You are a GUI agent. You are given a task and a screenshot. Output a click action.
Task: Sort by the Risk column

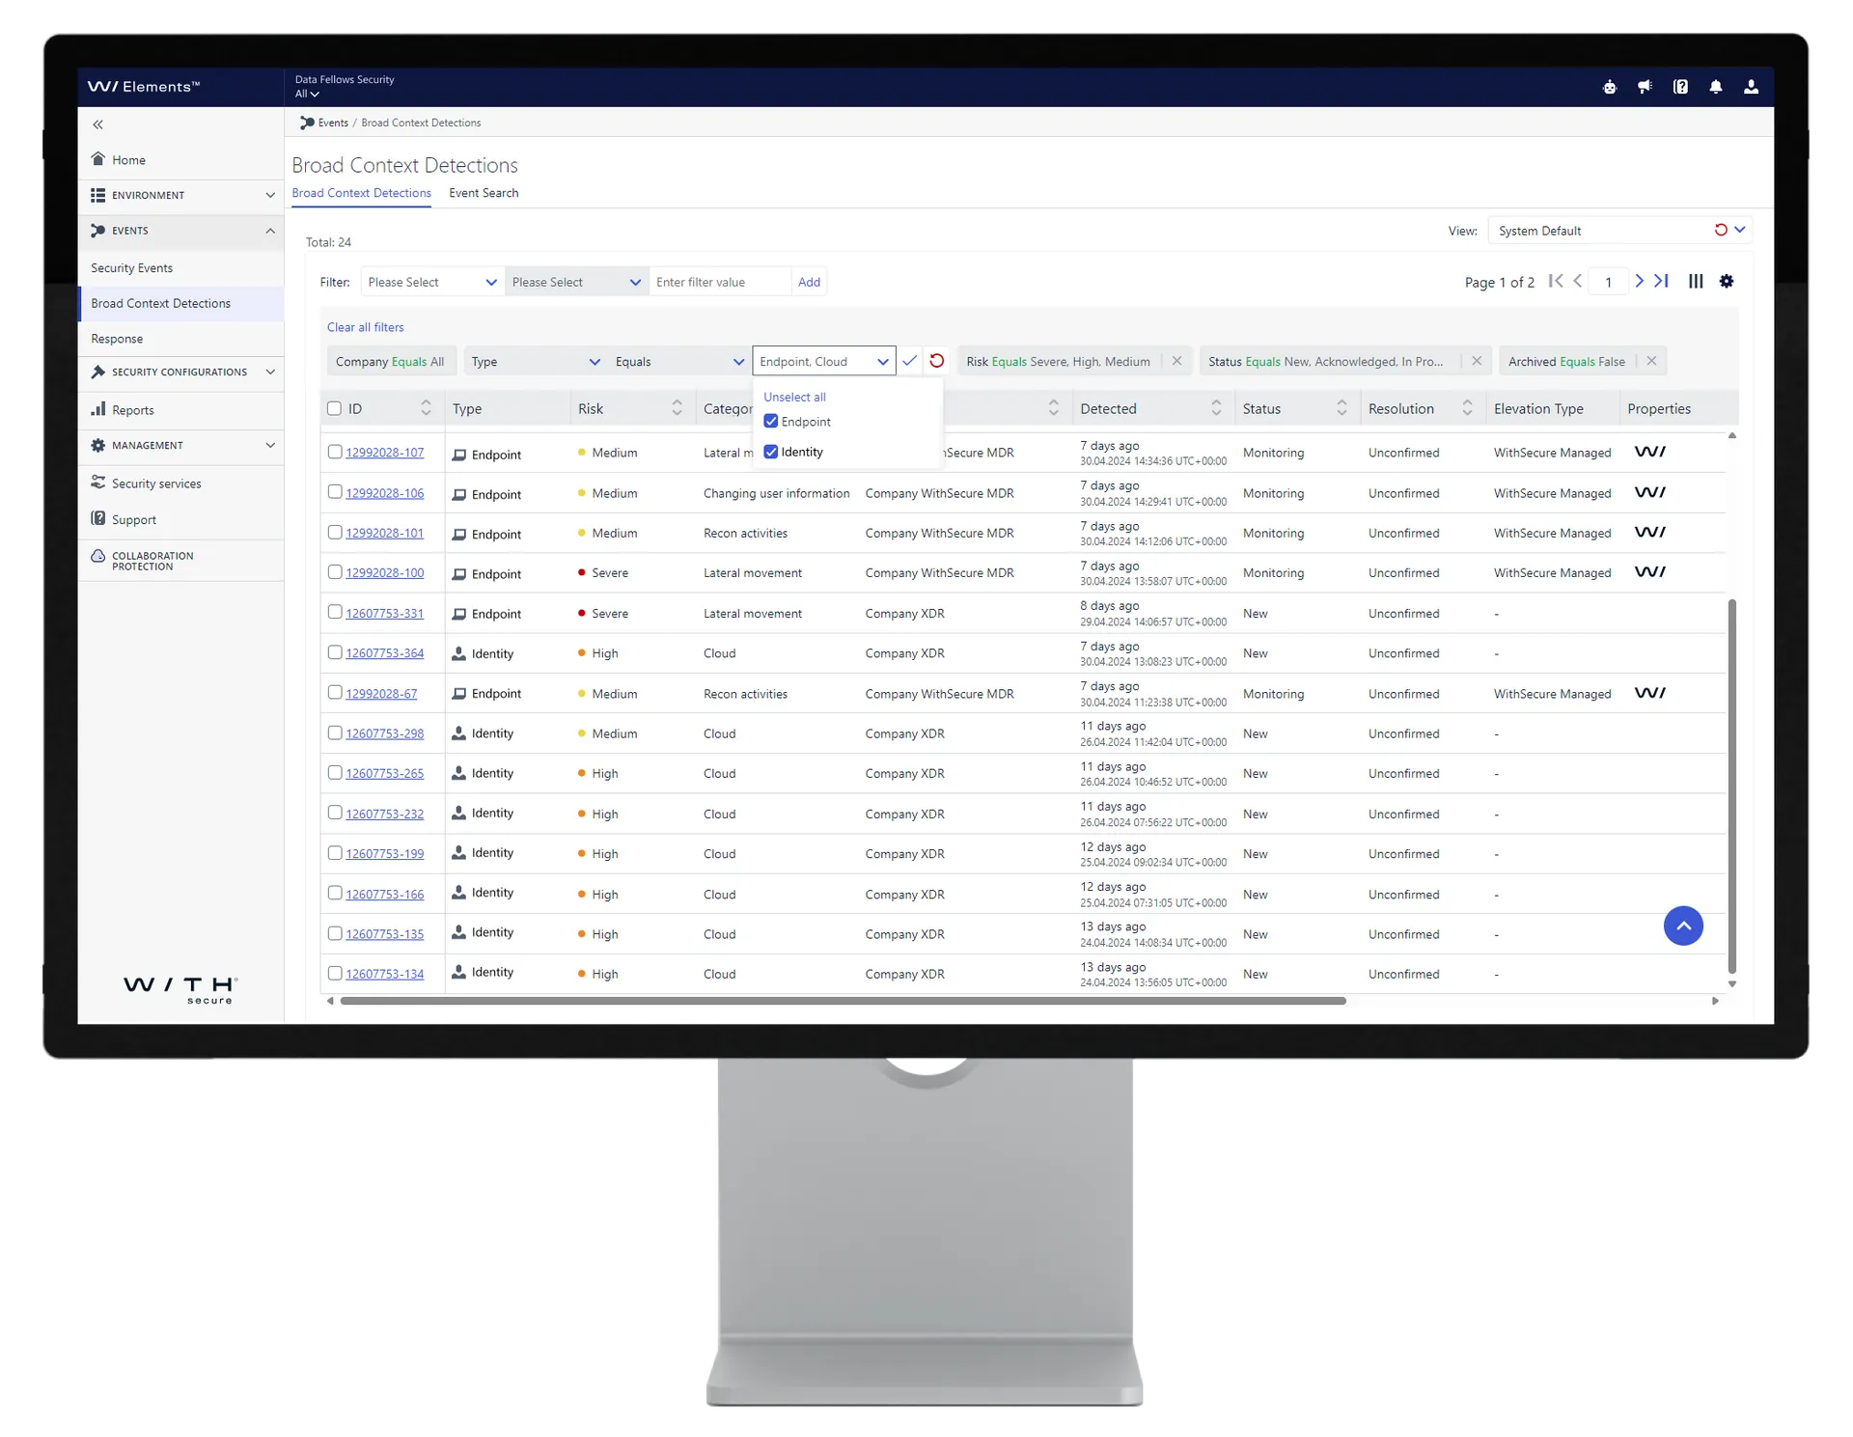pos(677,408)
